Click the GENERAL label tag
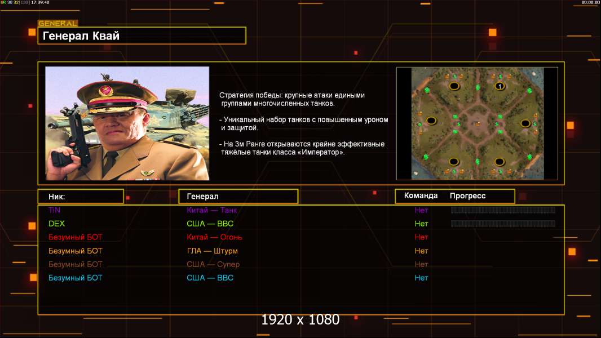The width and height of the screenshot is (601, 338). (x=58, y=23)
